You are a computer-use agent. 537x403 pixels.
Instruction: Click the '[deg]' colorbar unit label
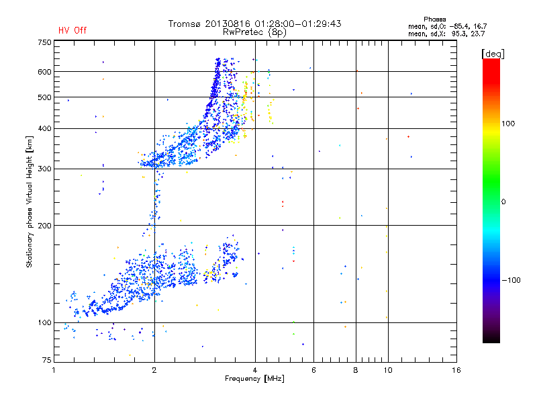point(493,54)
